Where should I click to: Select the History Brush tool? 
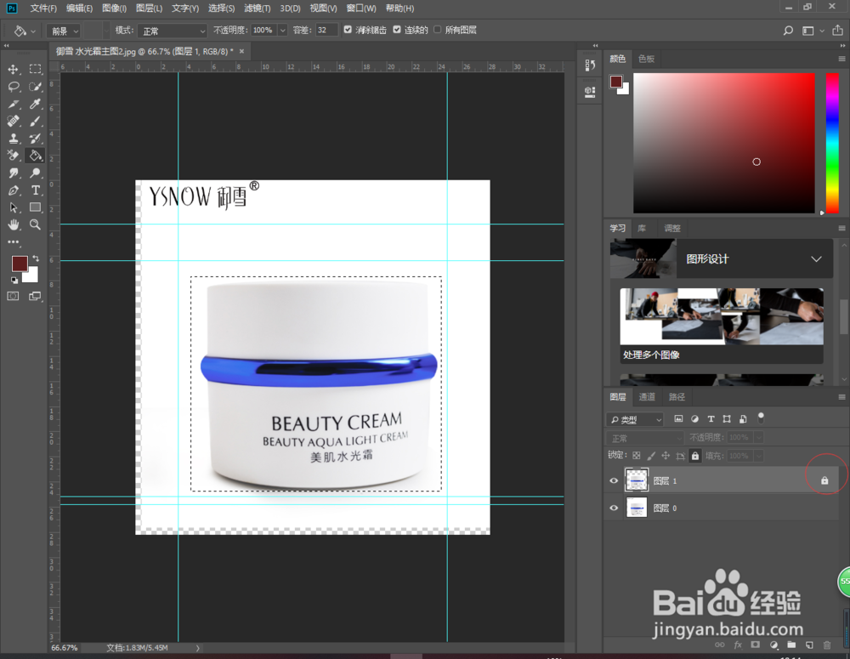(35, 139)
